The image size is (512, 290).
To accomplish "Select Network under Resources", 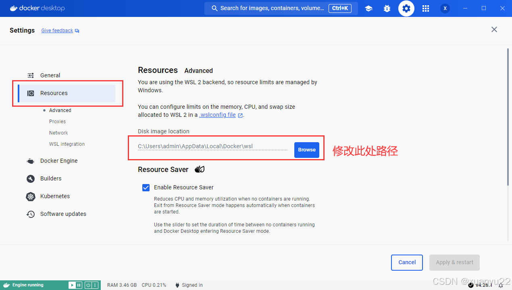I will click(58, 133).
